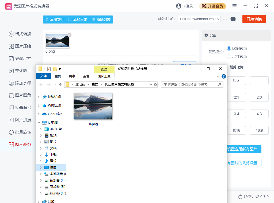Image resolution: width=274 pixels, height=203 pixels.
Task: Open 批量命名 in the converter sidebar
Action: coord(20,108)
